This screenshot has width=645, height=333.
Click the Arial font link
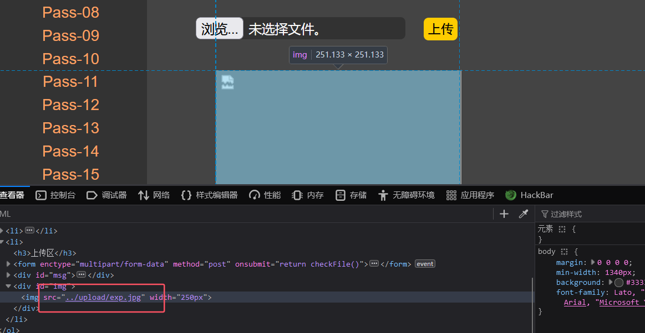tap(576, 302)
